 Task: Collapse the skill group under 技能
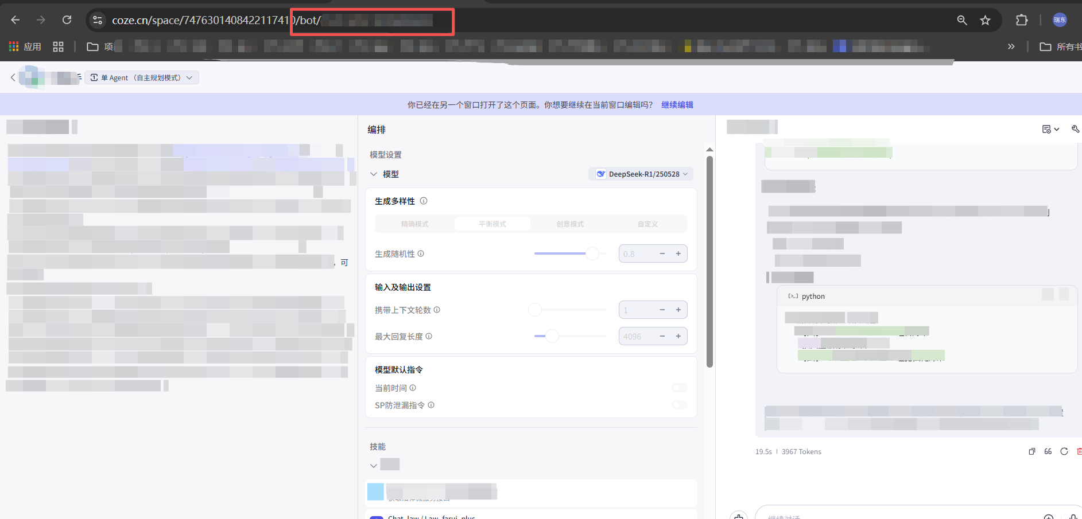[x=374, y=465]
